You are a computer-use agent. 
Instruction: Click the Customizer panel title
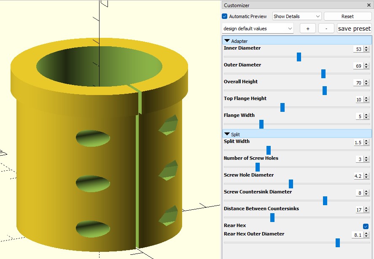(x=237, y=5)
